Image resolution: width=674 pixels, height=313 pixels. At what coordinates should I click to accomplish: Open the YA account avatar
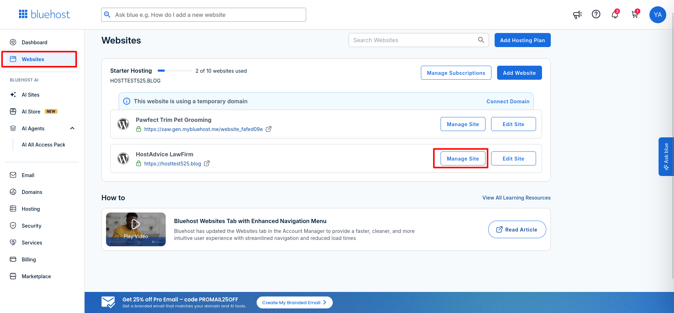click(658, 15)
